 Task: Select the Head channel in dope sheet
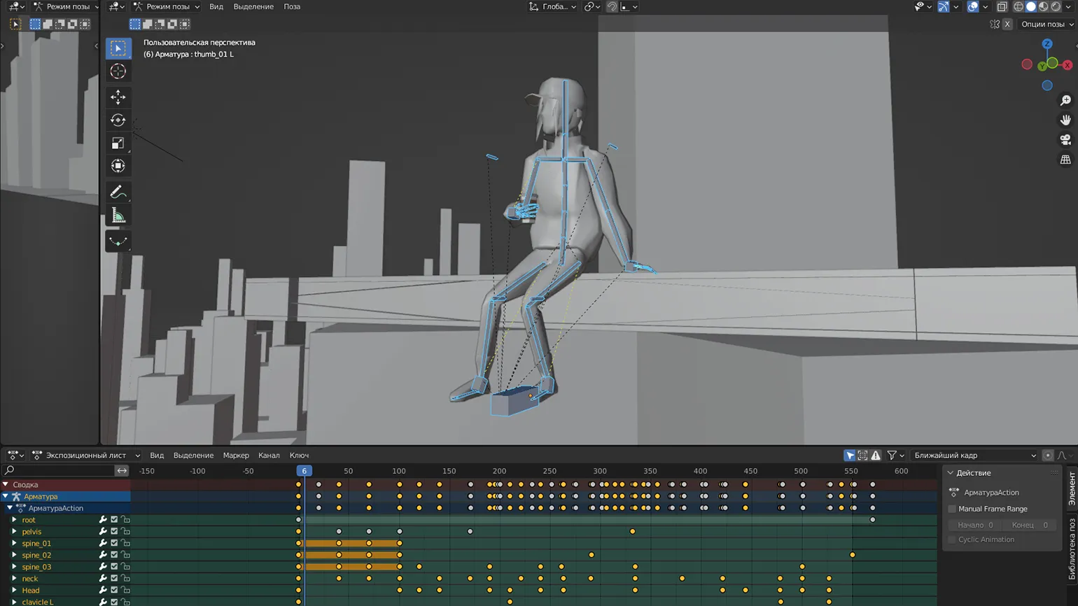(31, 591)
